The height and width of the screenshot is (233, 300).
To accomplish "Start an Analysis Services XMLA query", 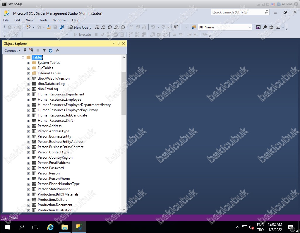I will point(116,27).
